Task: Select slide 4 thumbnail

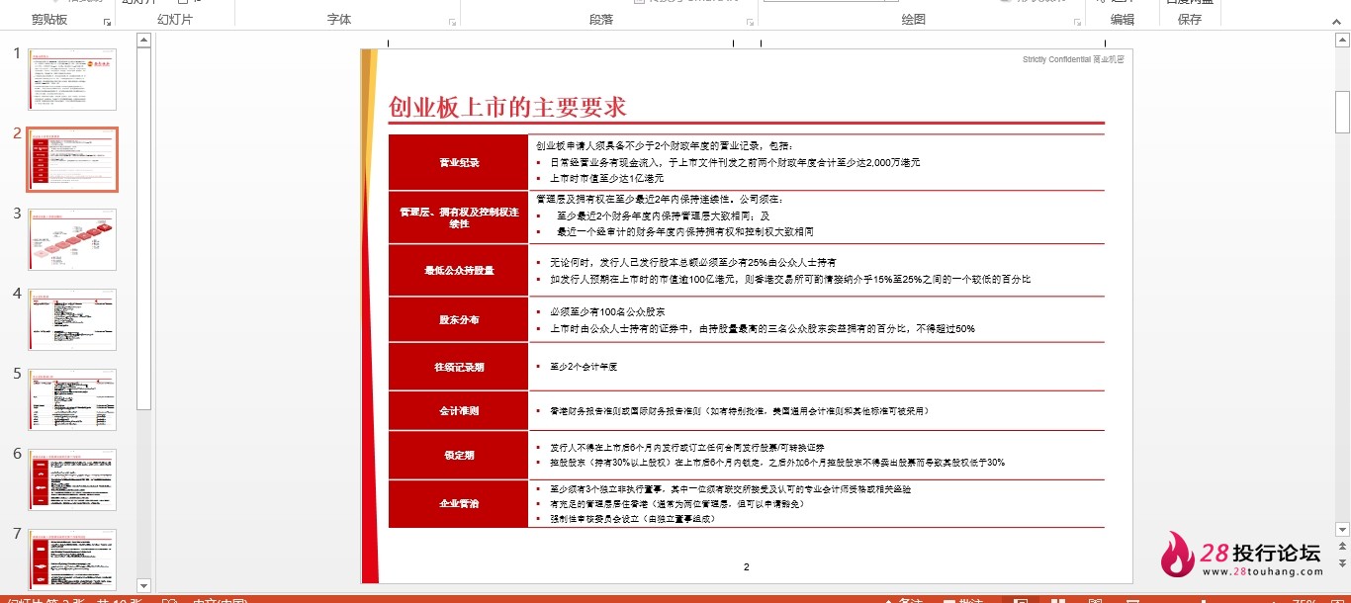Action: [72, 319]
